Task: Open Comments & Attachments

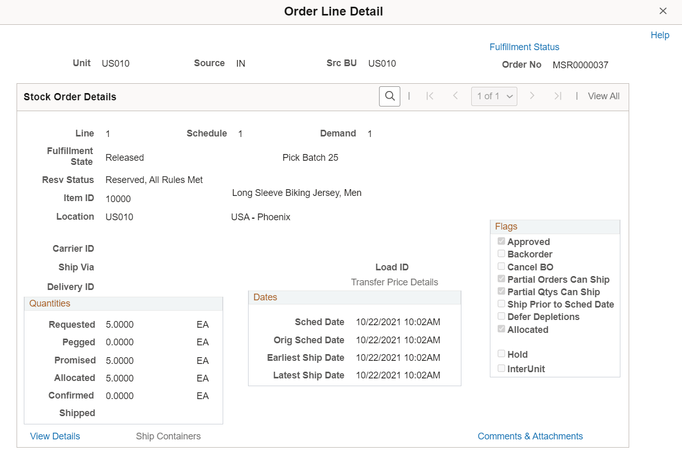Action: 530,436
